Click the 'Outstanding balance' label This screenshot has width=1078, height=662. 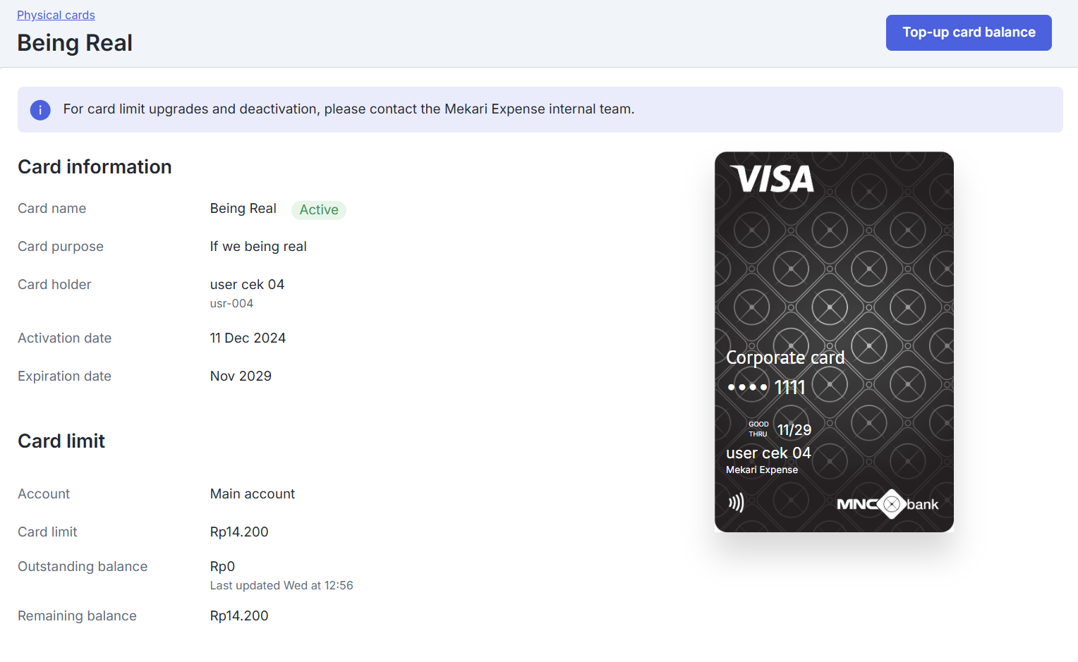click(83, 567)
